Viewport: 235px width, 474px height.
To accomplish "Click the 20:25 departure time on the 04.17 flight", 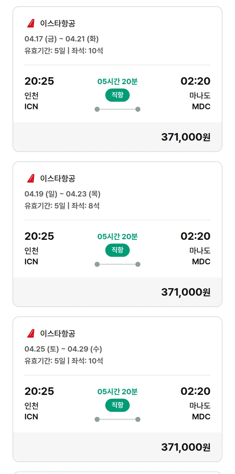I will pos(39,81).
